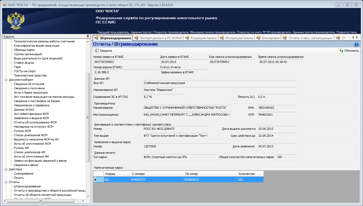
Task: Select Ставки акциза tree item
Action: click(x=24, y=63)
